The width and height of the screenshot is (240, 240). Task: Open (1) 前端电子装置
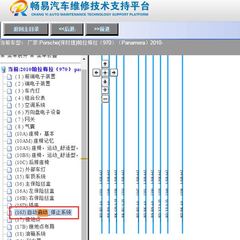(x=35, y=77)
